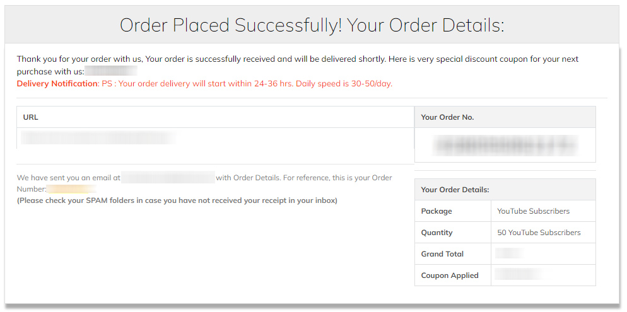The width and height of the screenshot is (627, 312).
Task: Select the blurred Grand Total amount
Action: [x=508, y=254]
